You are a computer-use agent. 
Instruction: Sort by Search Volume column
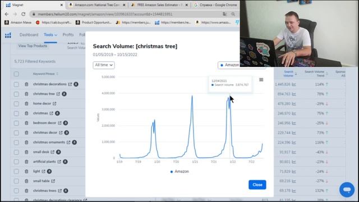pyautogui.click(x=289, y=74)
